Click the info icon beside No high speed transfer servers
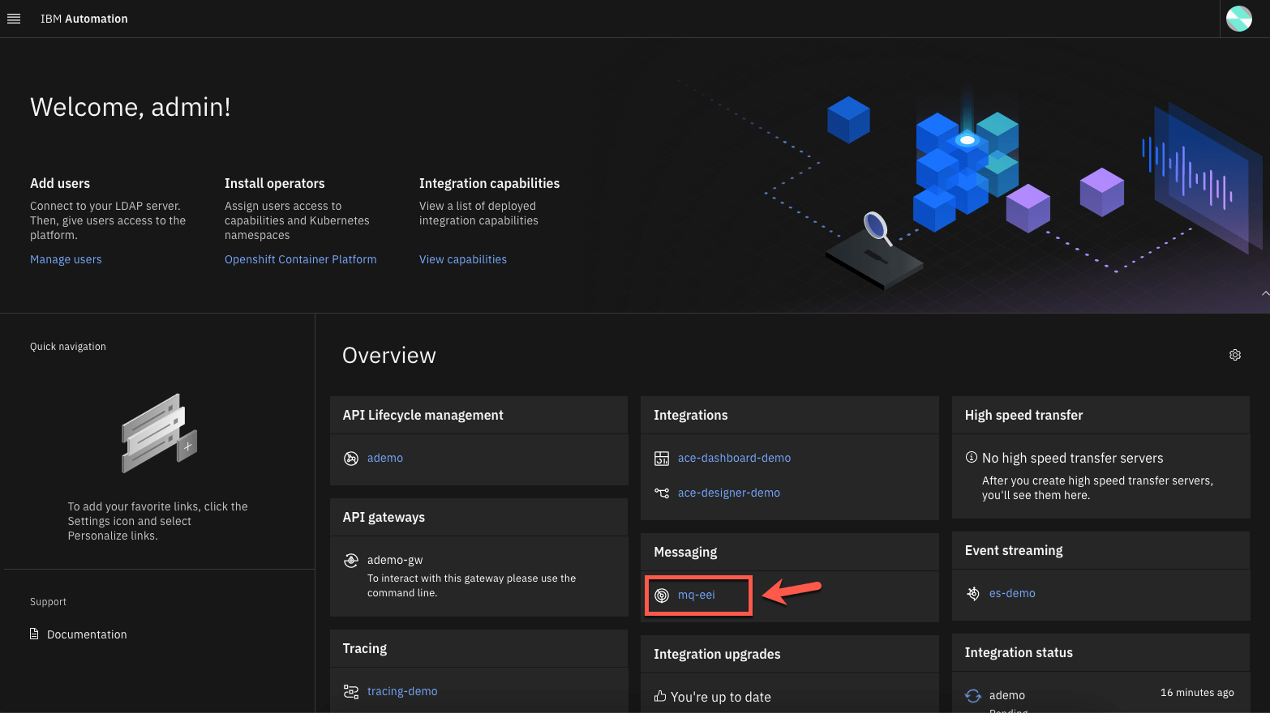 coord(971,458)
